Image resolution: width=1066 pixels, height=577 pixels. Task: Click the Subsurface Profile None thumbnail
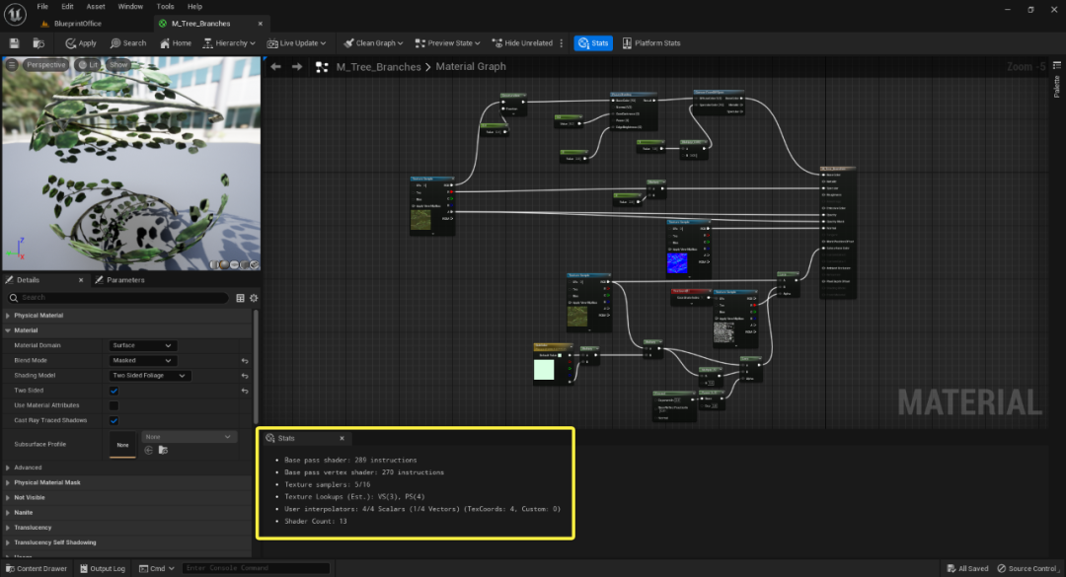pos(122,445)
